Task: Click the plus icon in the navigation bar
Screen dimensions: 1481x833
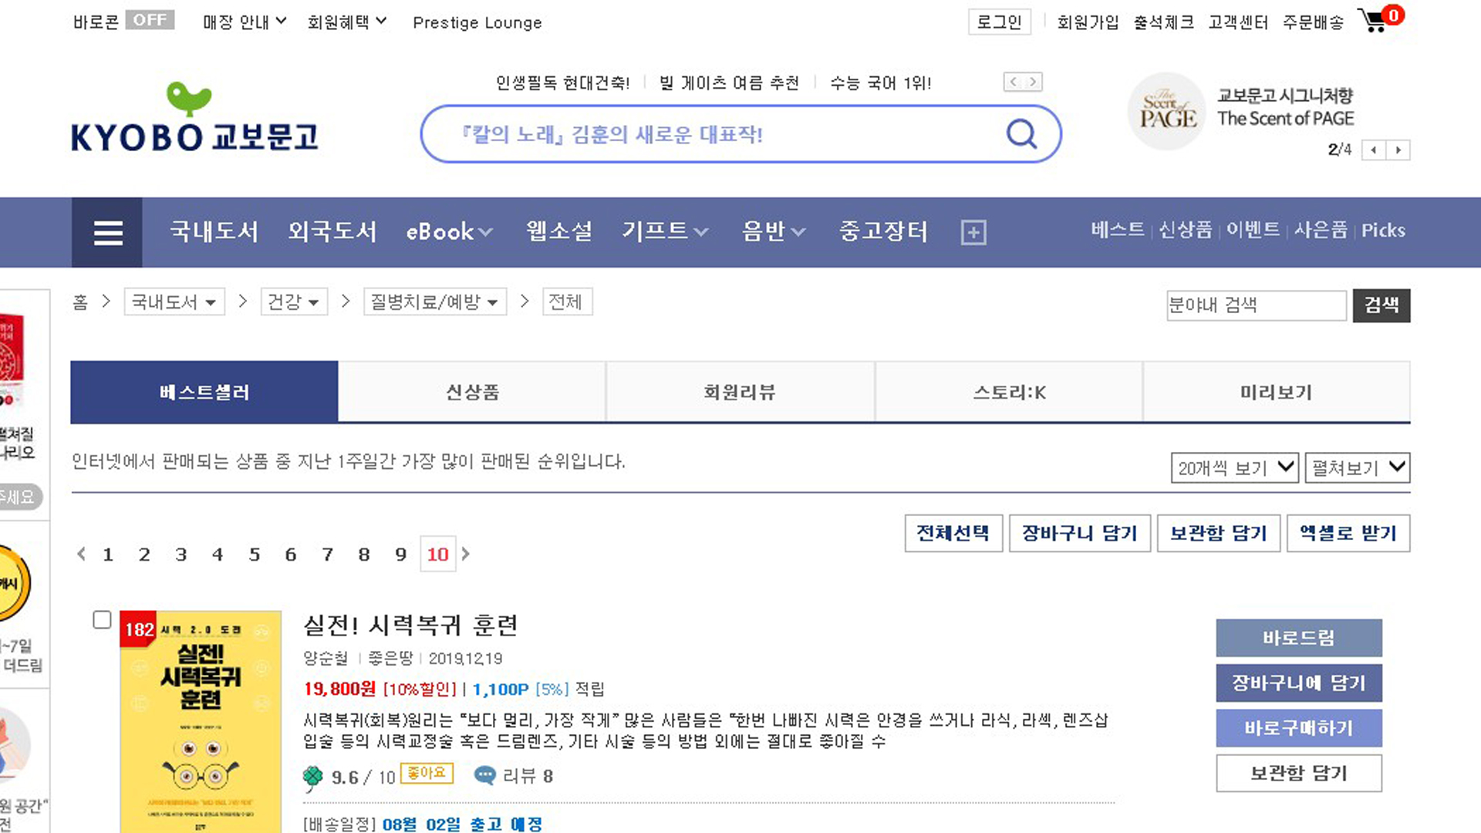Action: pyautogui.click(x=973, y=232)
